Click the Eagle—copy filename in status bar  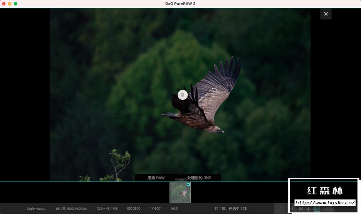tap(36, 209)
